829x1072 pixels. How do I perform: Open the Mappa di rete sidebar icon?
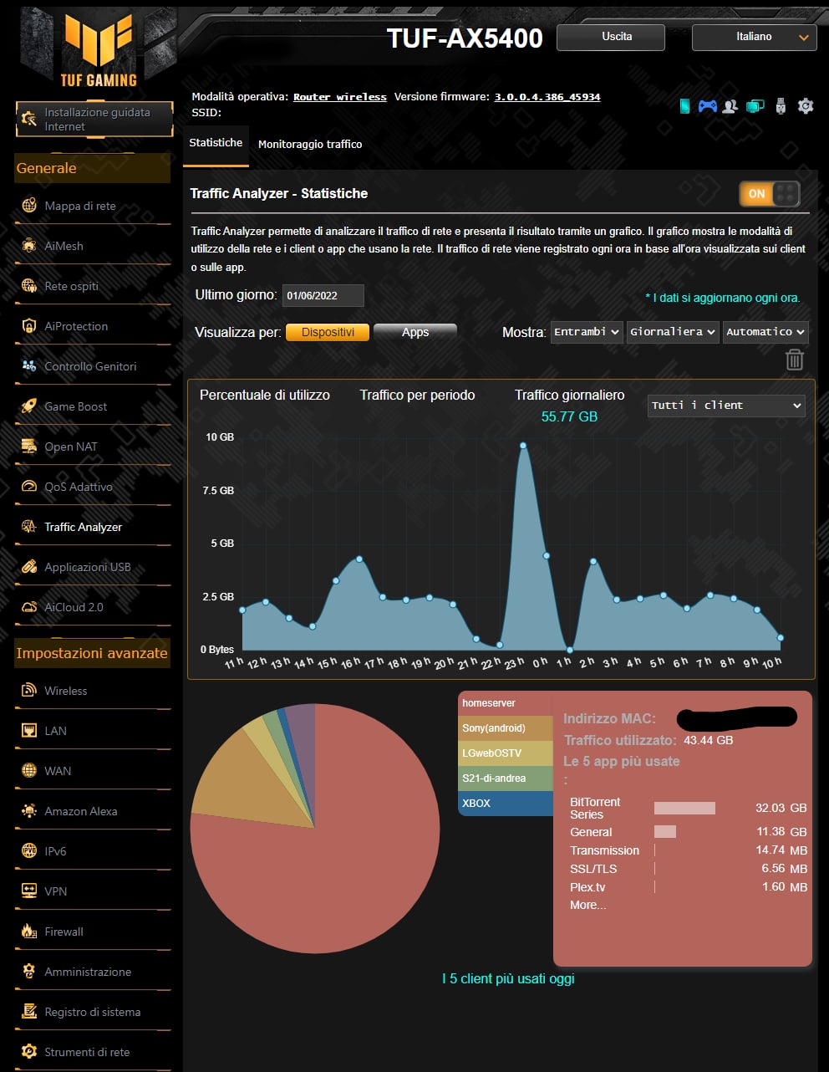tap(29, 205)
